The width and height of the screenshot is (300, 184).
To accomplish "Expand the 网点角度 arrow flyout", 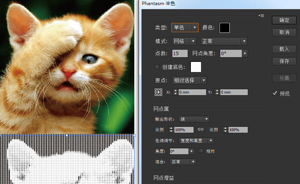I will click(x=245, y=53).
